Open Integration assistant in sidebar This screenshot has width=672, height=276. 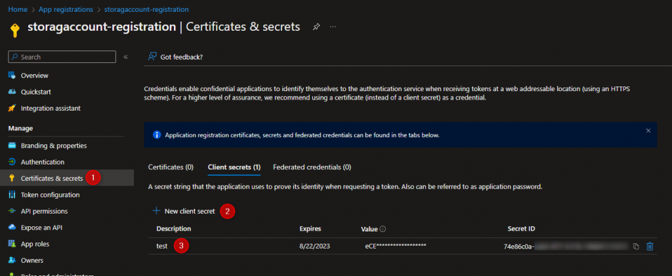coord(51,108)
